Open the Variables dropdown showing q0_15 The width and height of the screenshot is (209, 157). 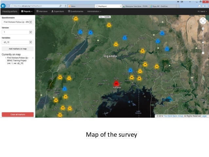click(x=17, y=42)
